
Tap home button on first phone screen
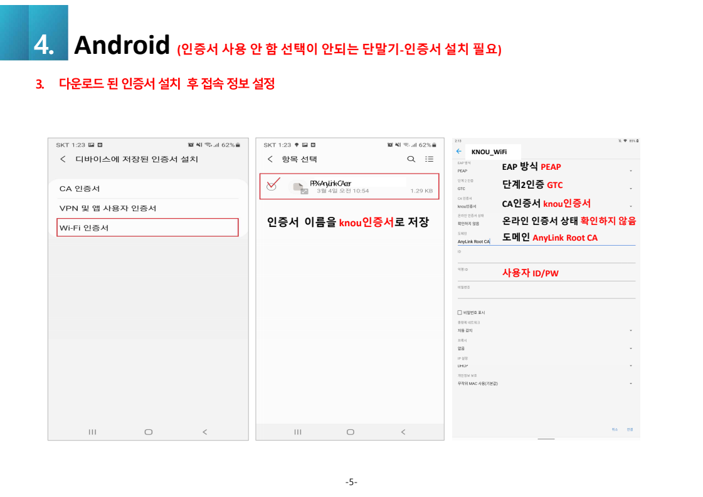pos(149,432)
